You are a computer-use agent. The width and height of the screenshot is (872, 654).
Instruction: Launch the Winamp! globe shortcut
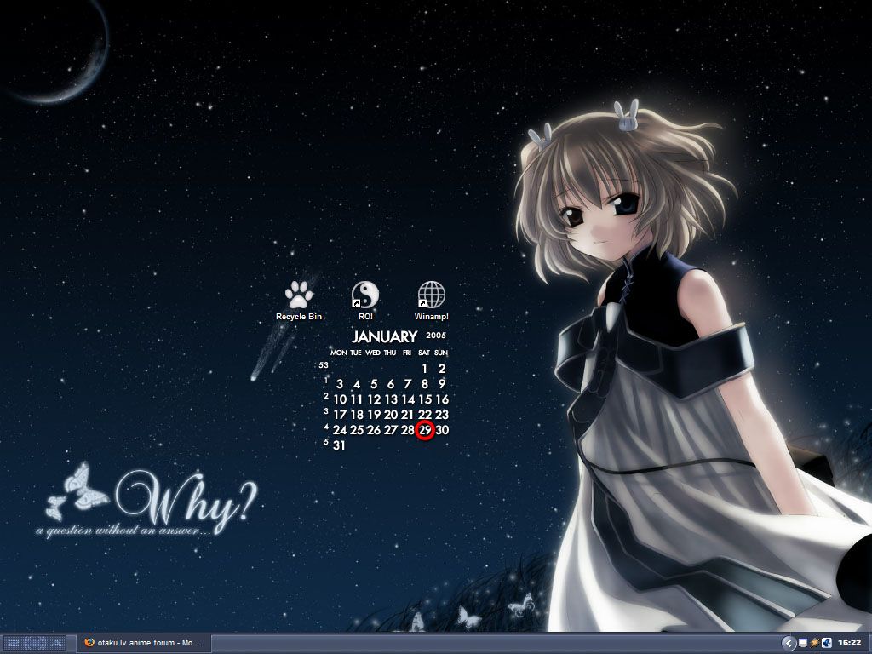pos(432,295)
